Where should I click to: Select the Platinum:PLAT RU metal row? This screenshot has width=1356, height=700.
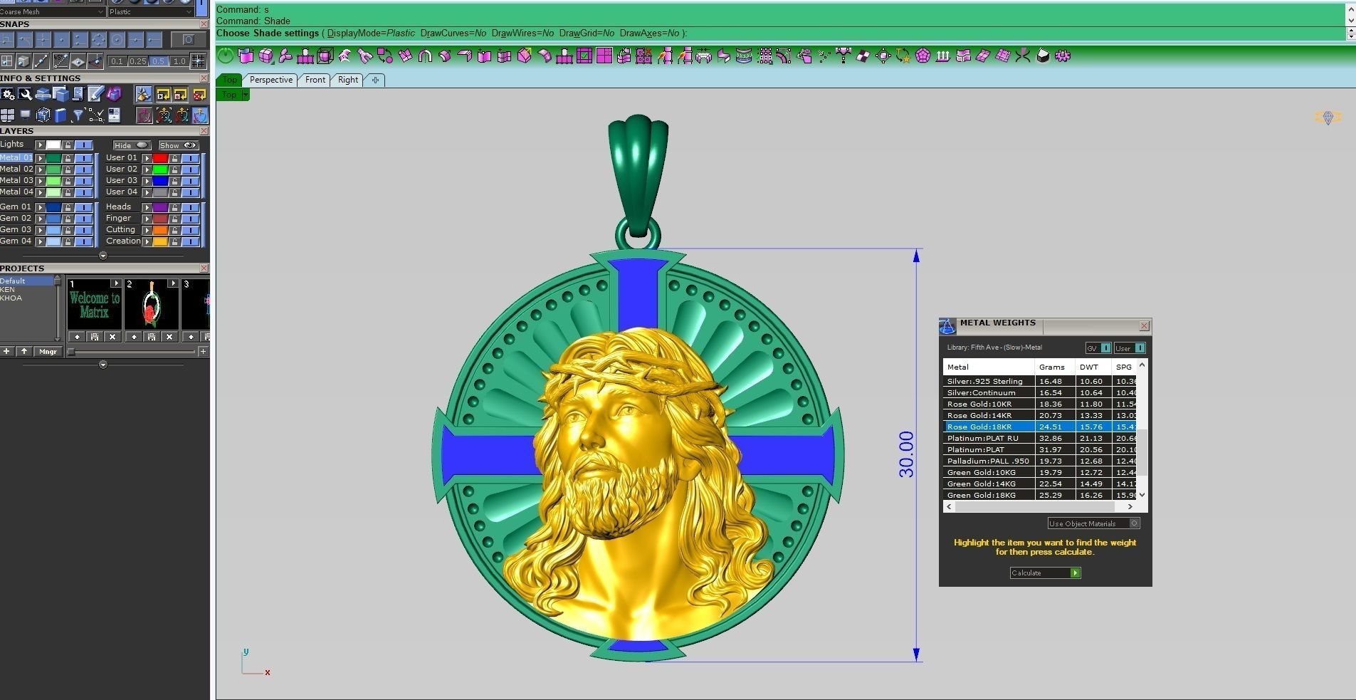click(x=1040, y=438)
